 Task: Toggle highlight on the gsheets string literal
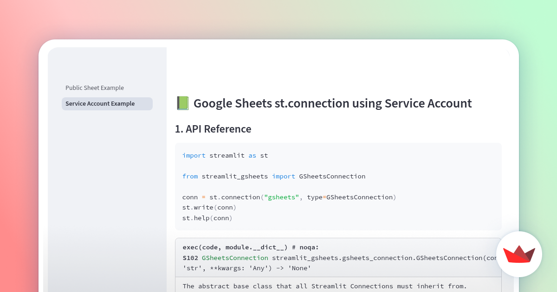click(x=281, y=197)
